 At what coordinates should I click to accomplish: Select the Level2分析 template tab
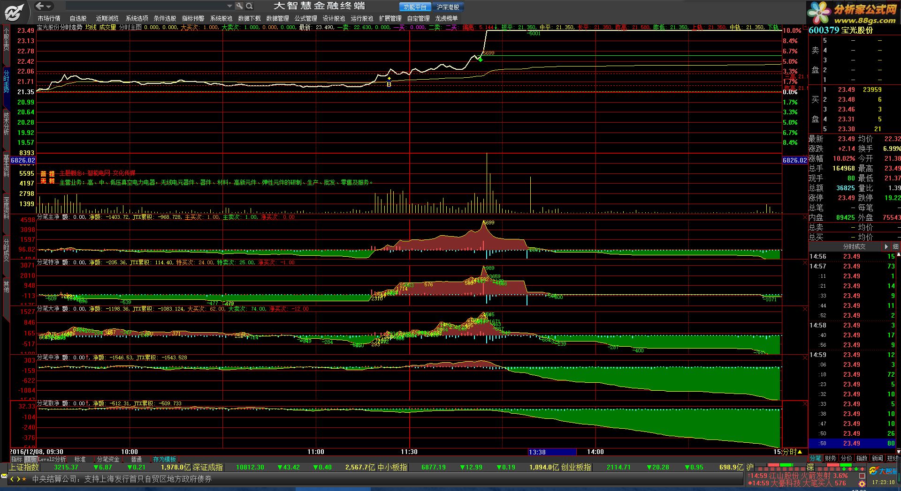tap(52, 460)
